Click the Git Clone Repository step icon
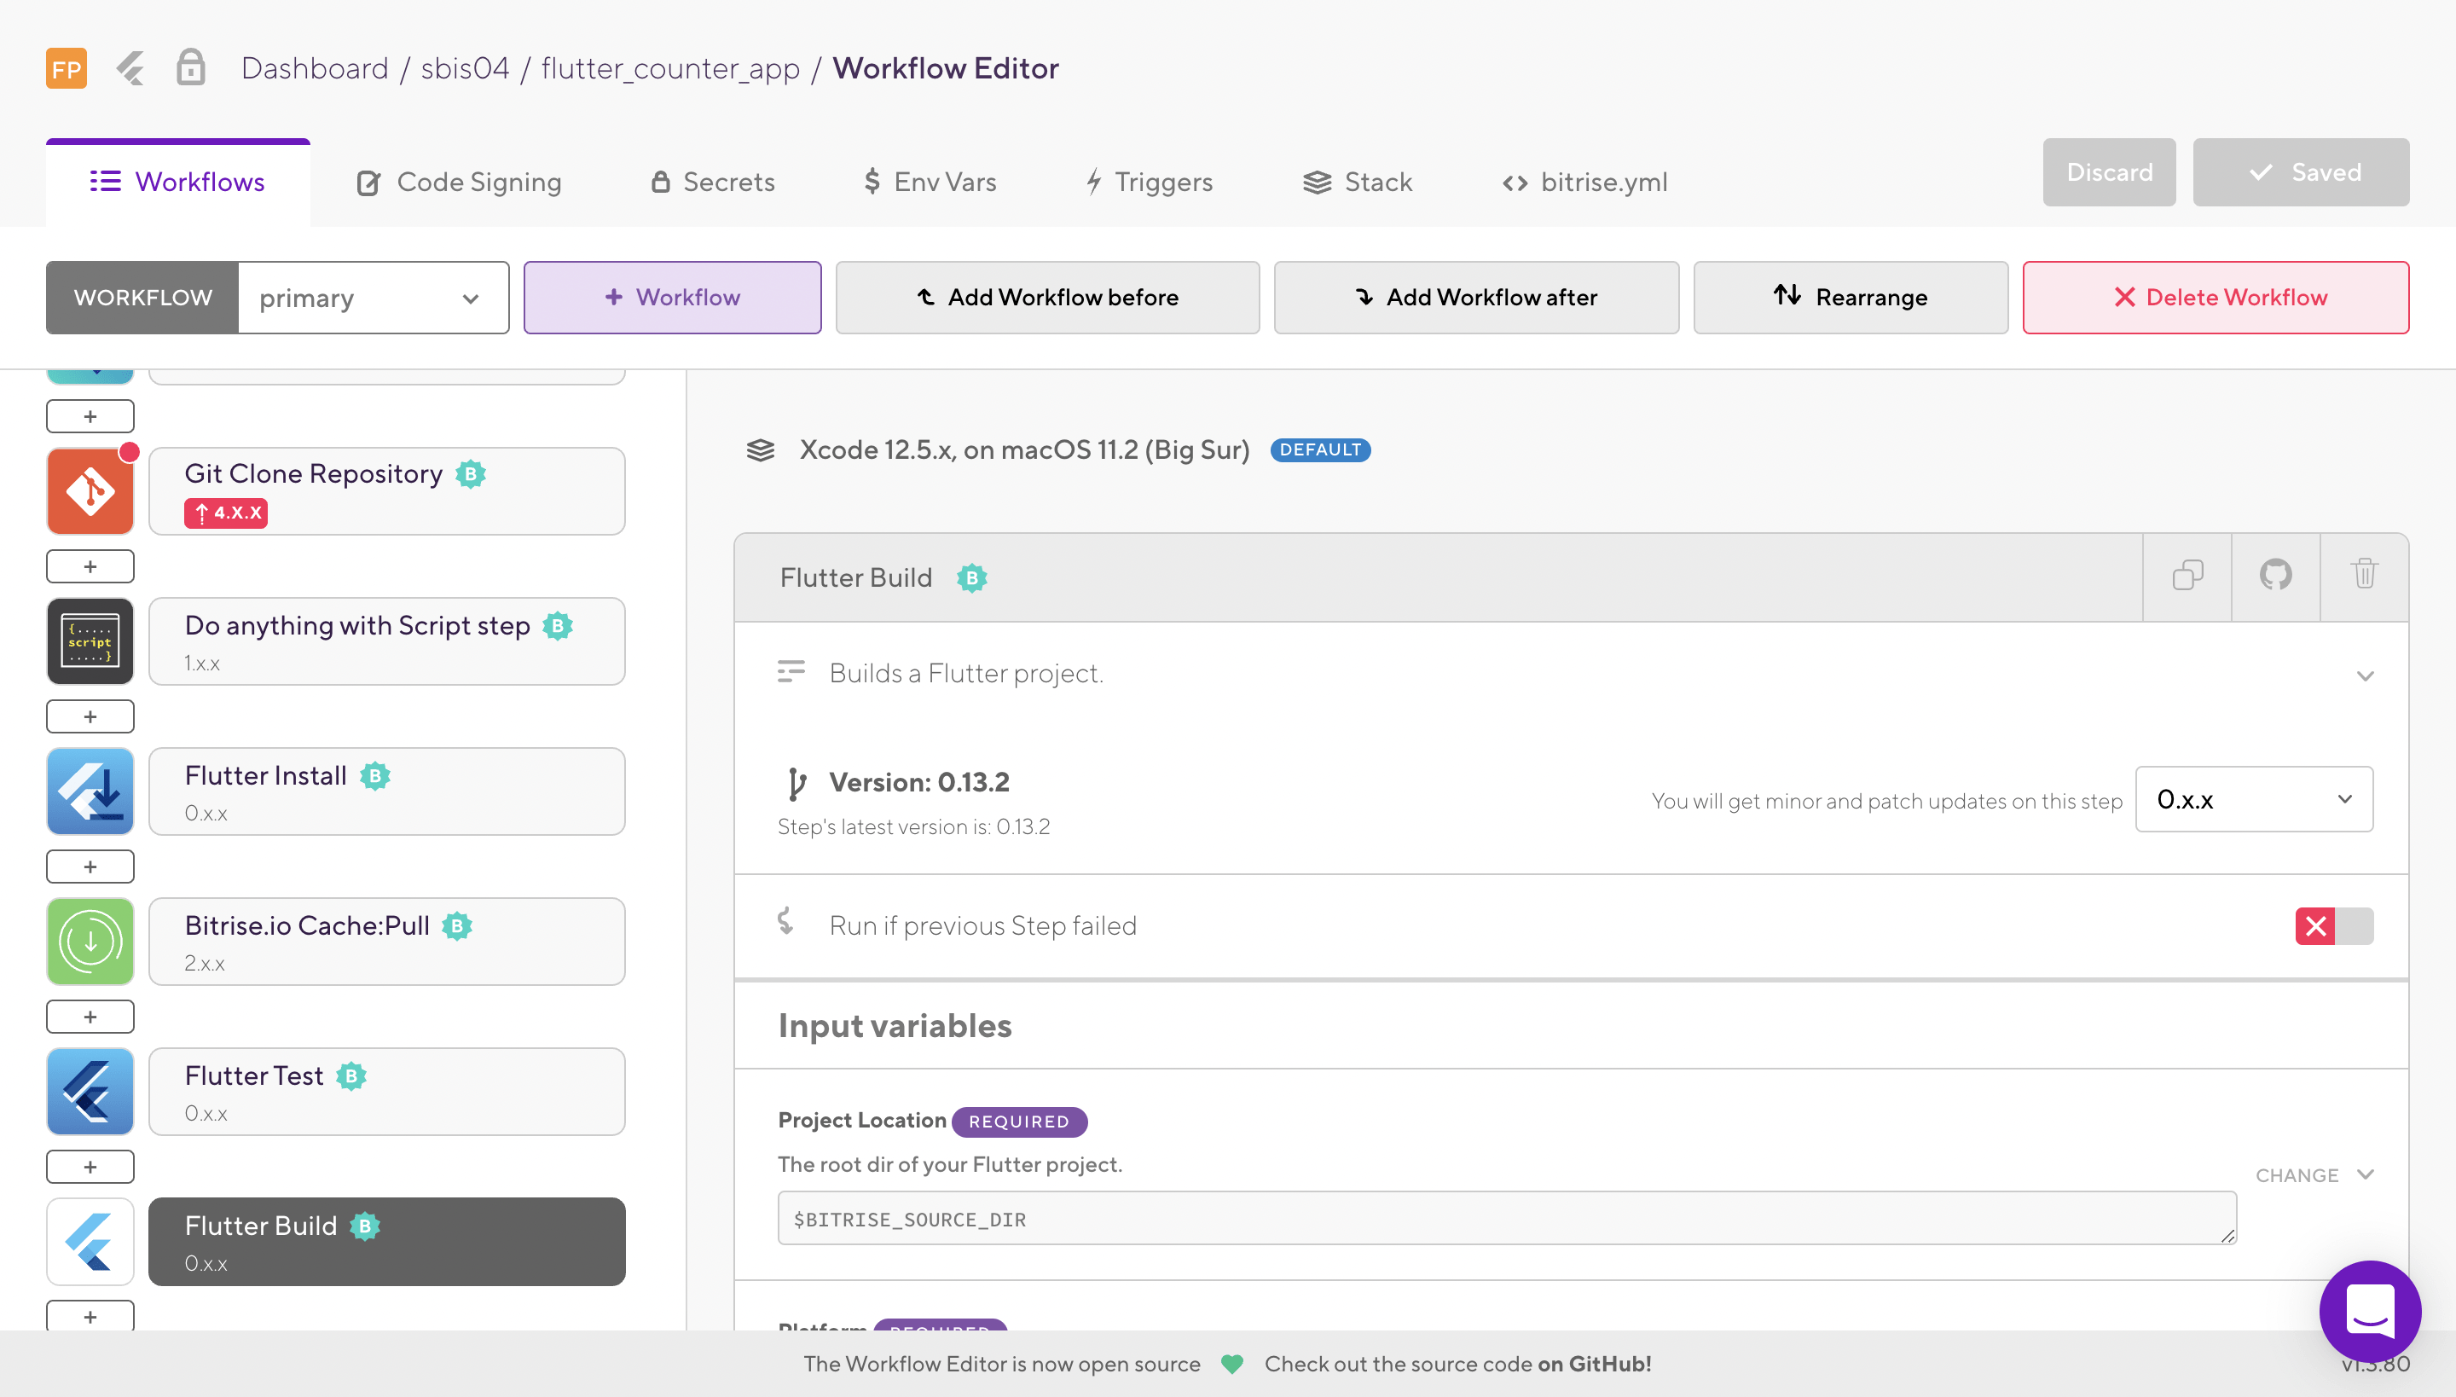Image resolution: width=2456 pixels, height=1397 pixels. pos(90,492)
